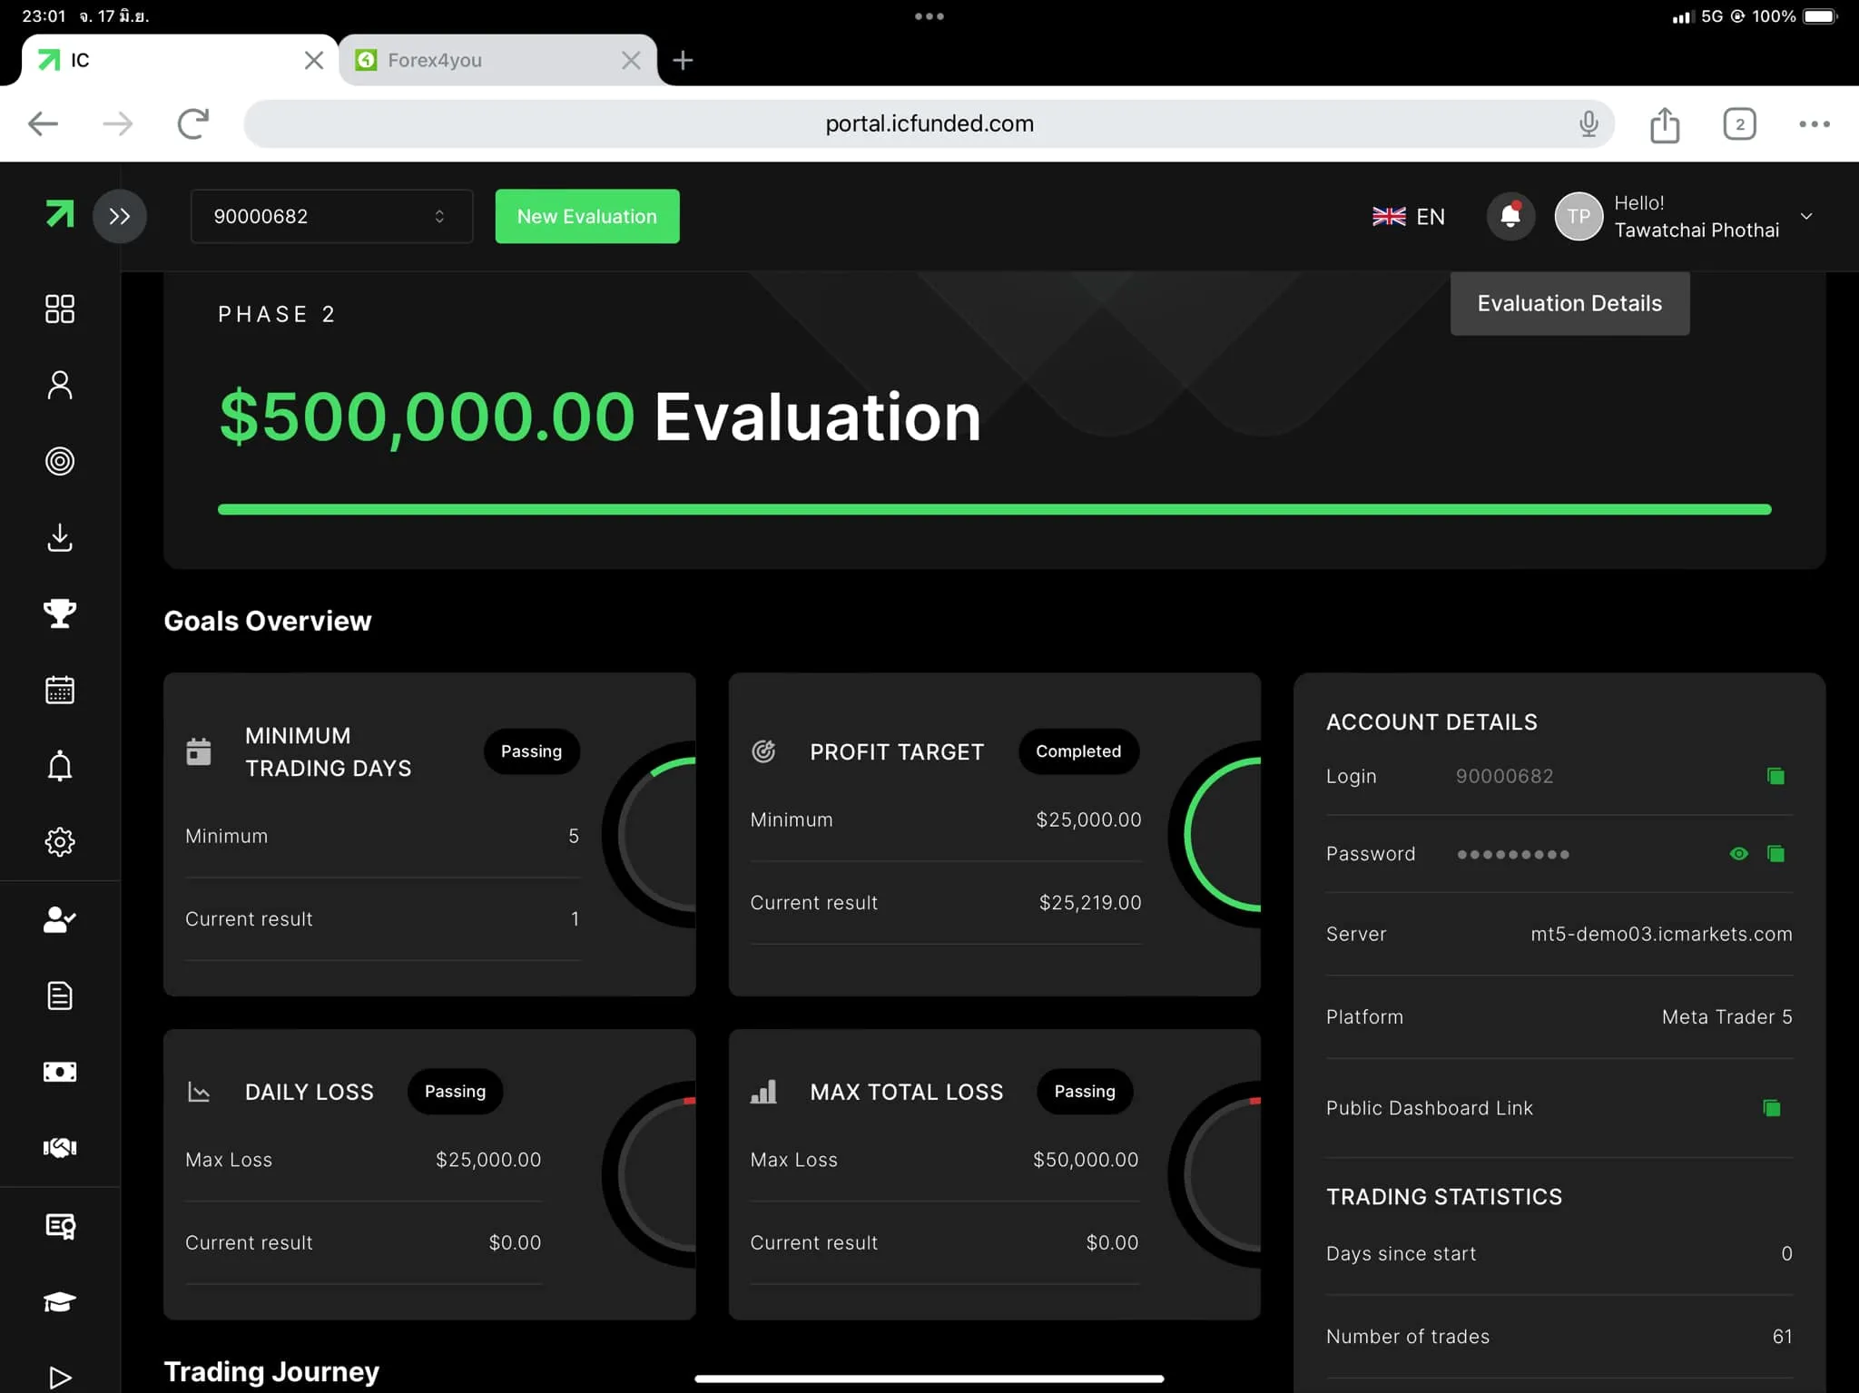Screen dimensions: 1859x1393
Task: Open the graduation cap education icon
Action: (x=60, y=1302)
